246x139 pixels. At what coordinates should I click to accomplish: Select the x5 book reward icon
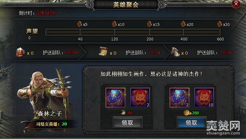(79, 24)
